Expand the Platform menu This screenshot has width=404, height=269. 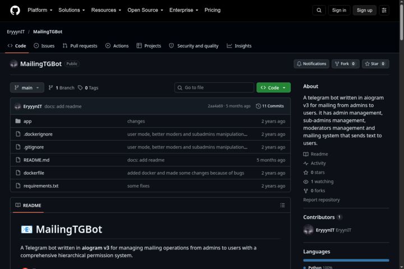40,10
